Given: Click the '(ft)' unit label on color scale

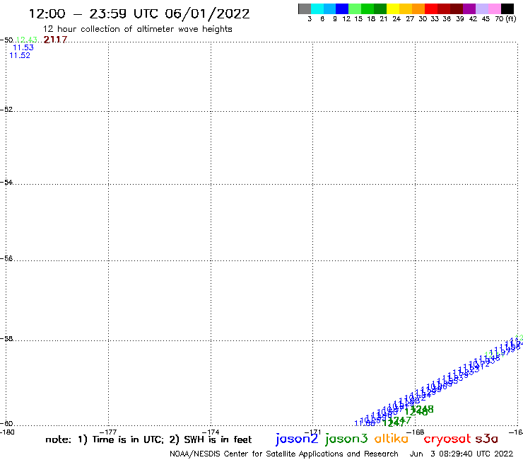Looking at the screenshot, I should click(x=511, y=18).
